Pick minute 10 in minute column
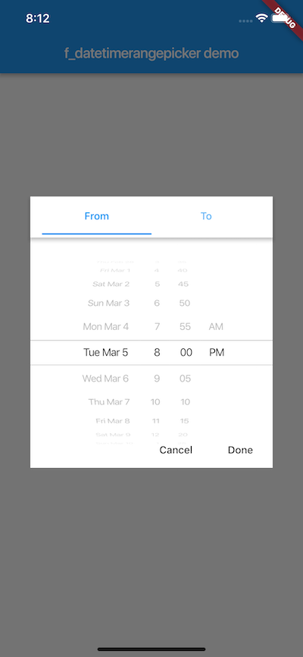This screenshot has height=657, width=303. [x=185, y=402]
